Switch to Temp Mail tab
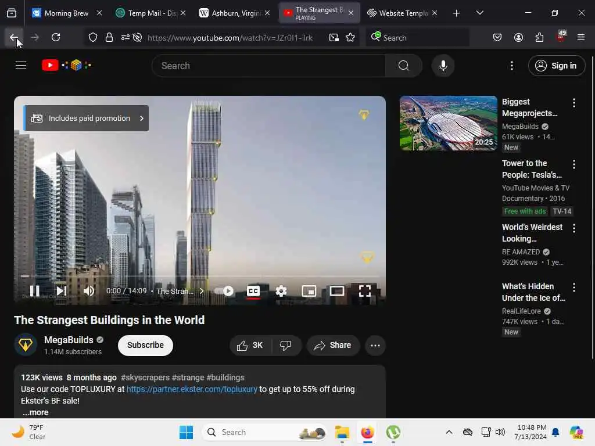The image size is (595, 446). (152, 13)
